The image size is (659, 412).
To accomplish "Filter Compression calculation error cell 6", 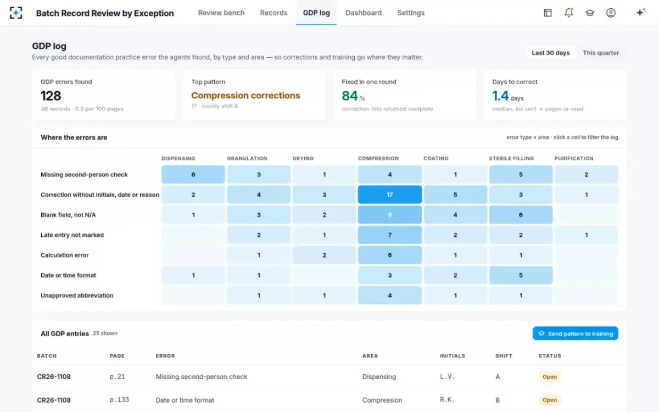I will click(390, 255).
